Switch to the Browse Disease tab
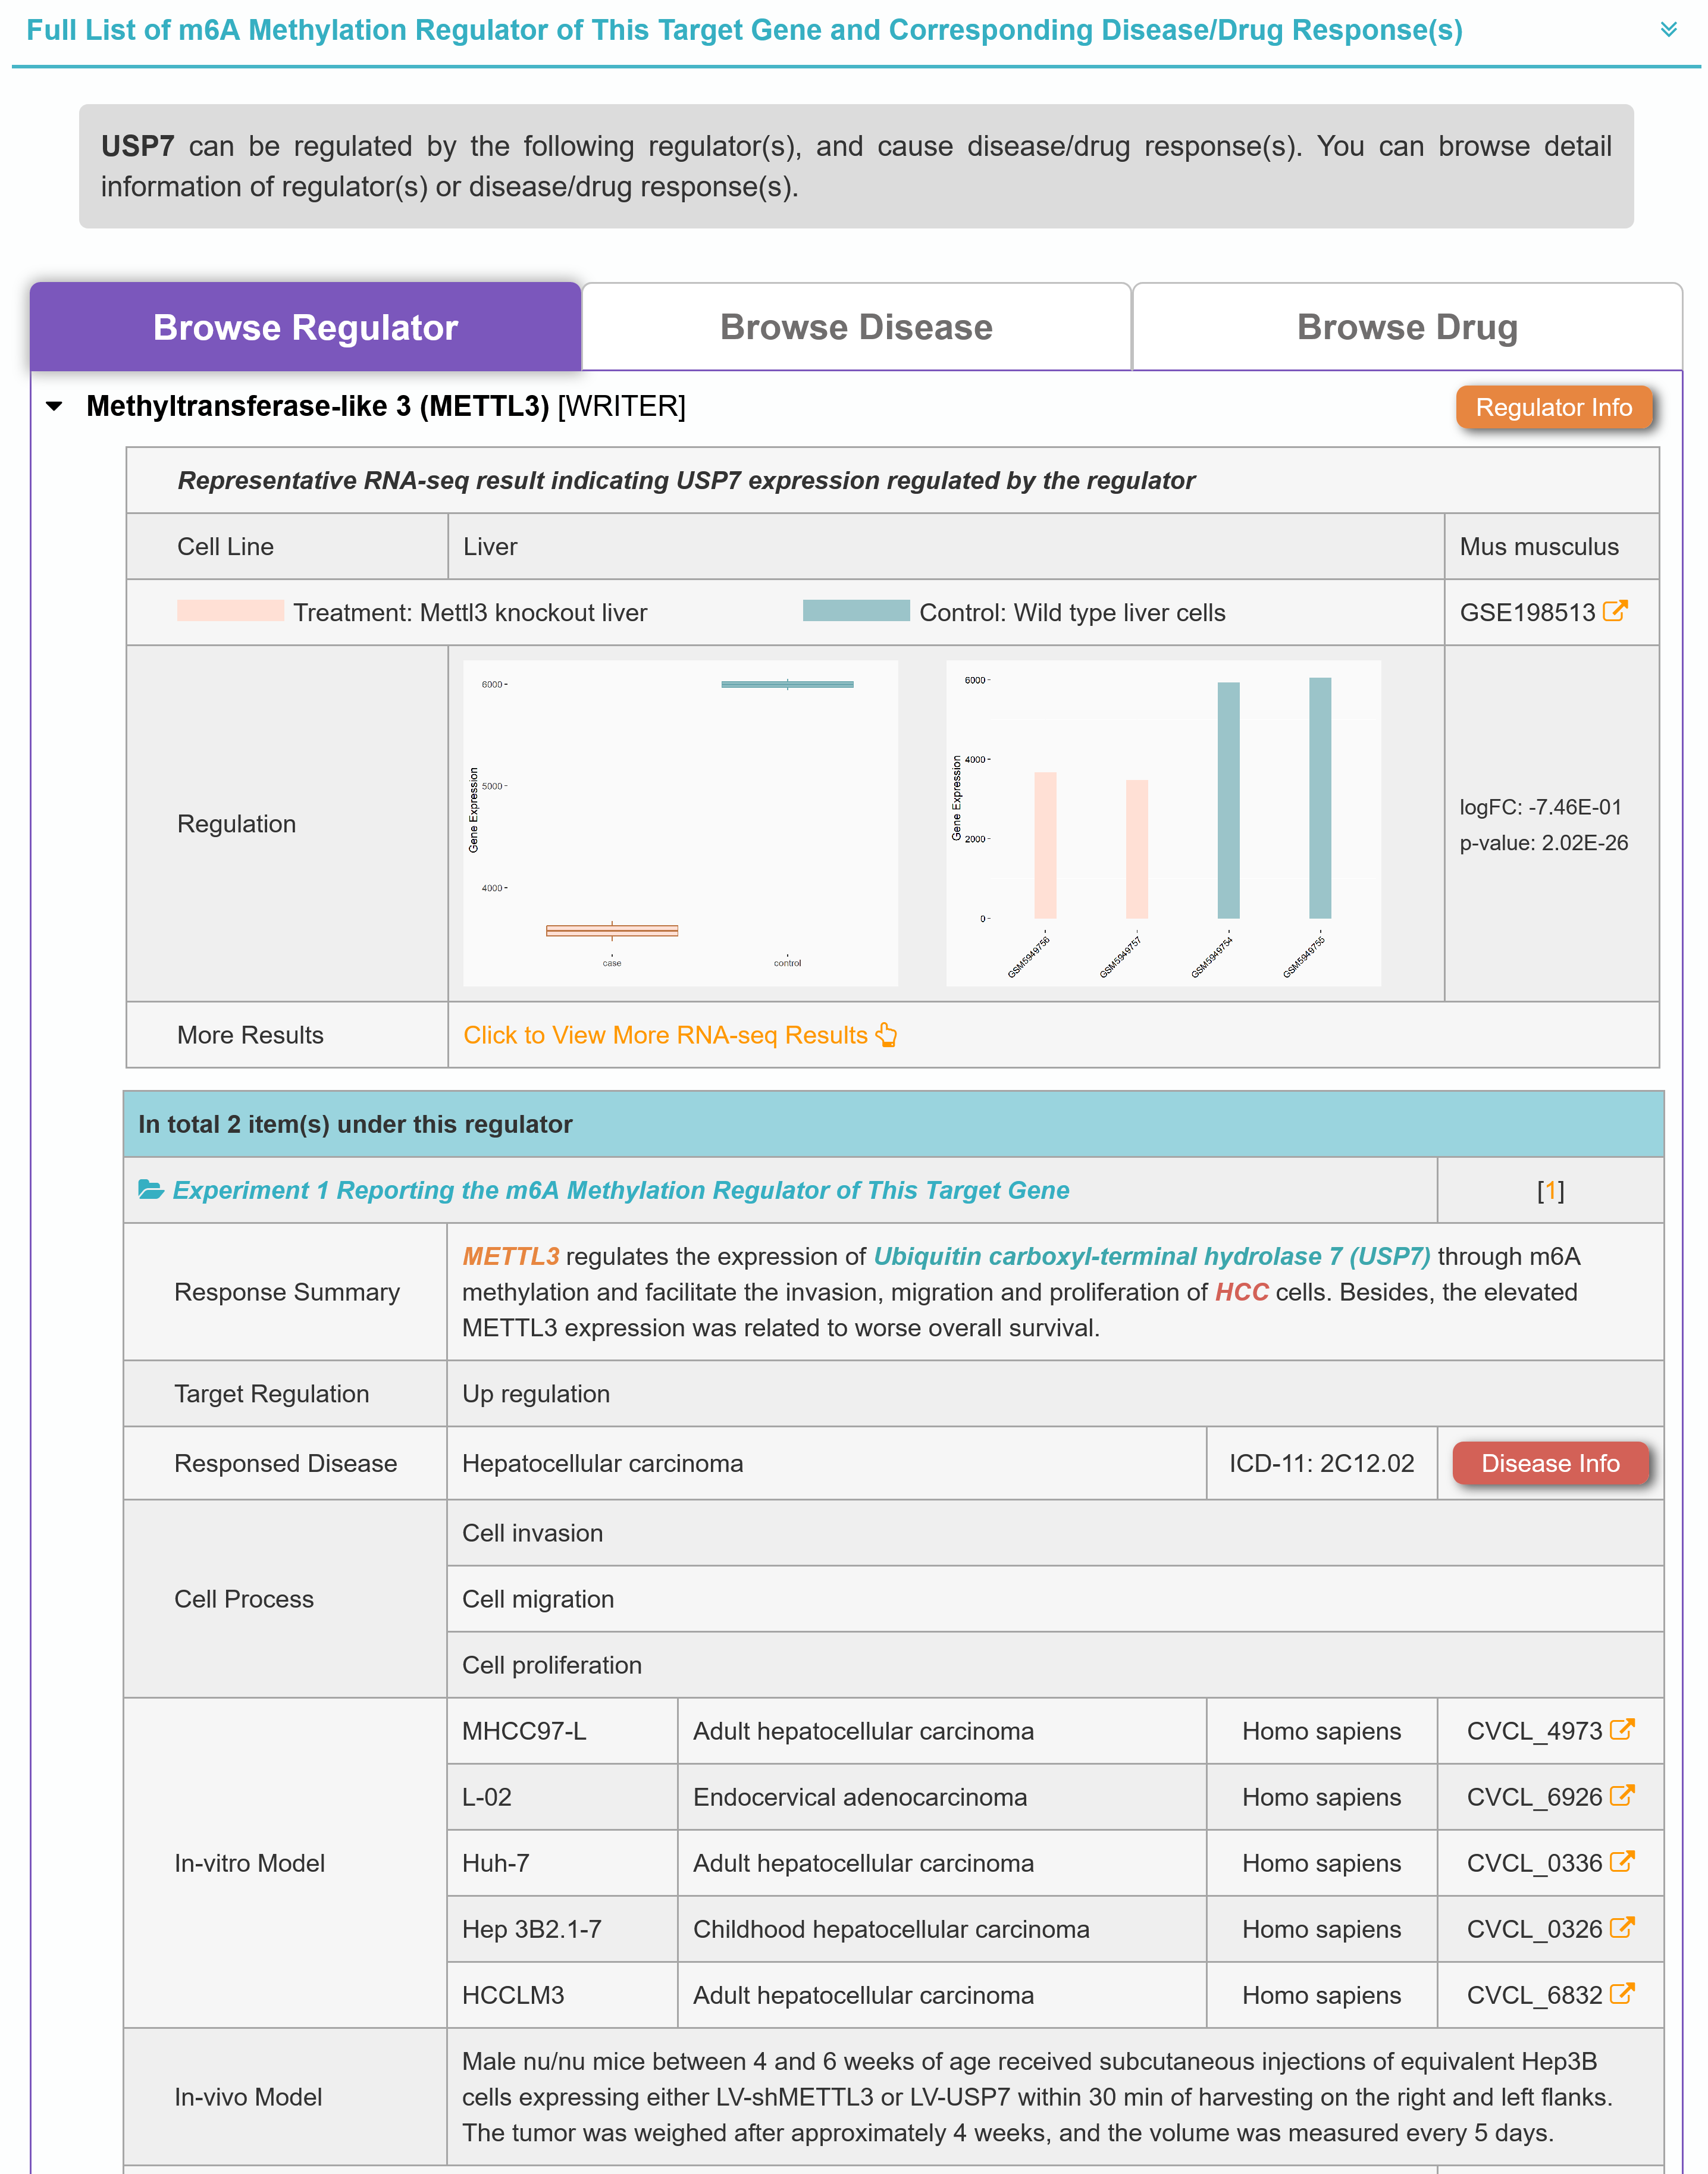 click(856, 327)
